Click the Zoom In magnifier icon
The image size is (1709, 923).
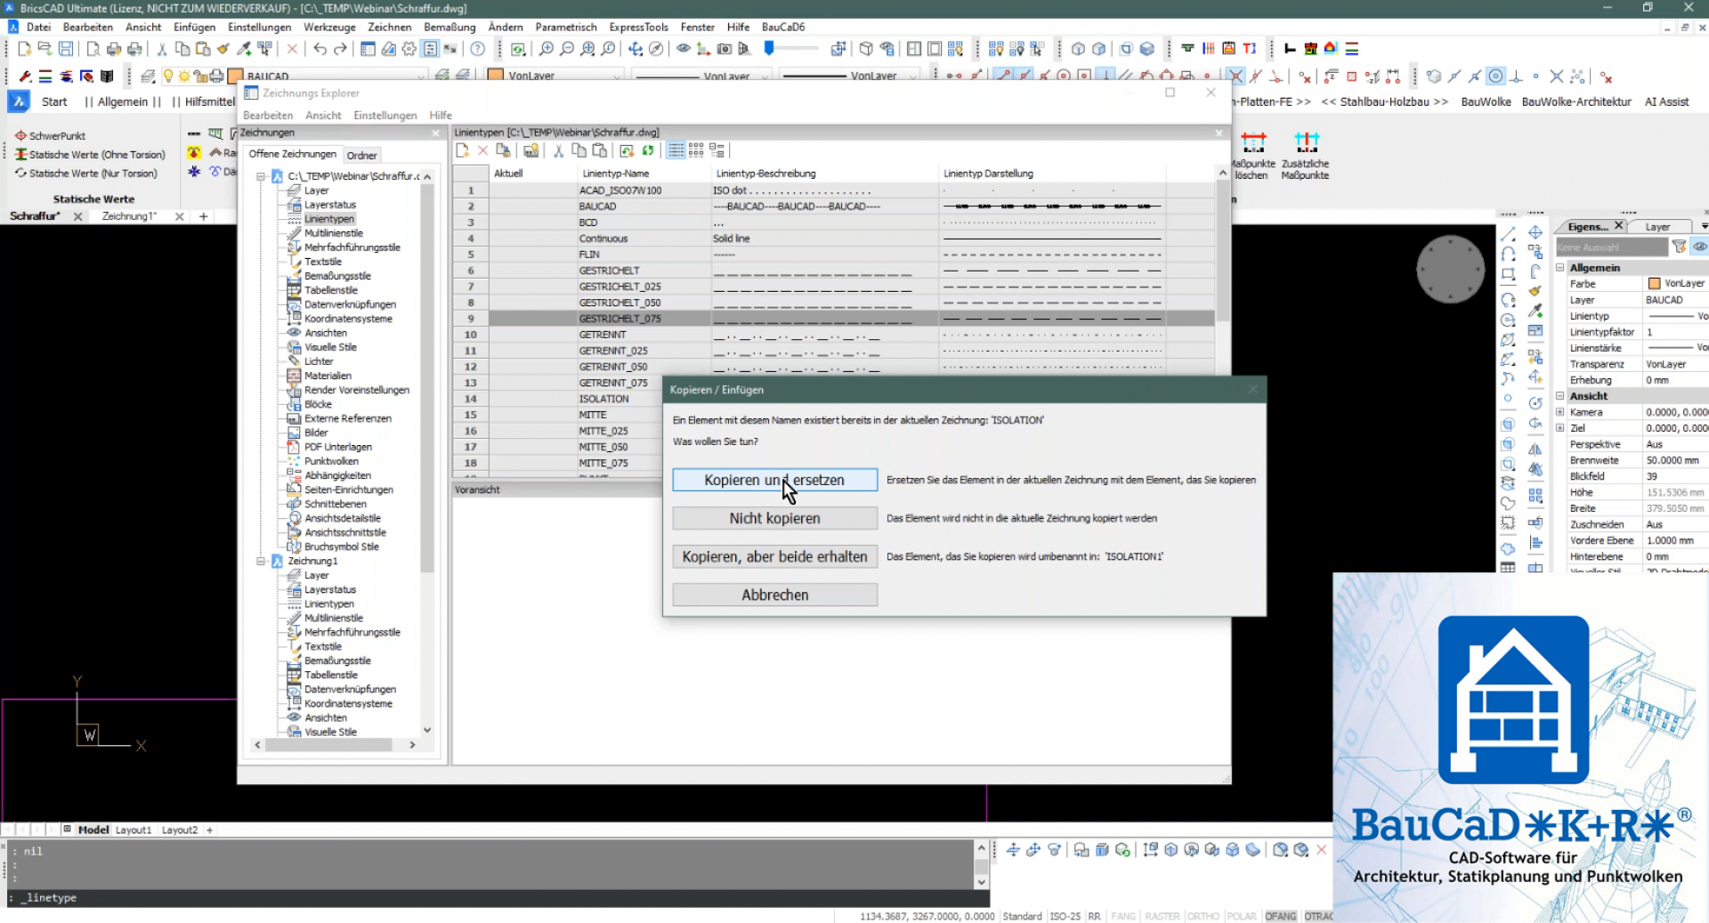click(546, 49)
